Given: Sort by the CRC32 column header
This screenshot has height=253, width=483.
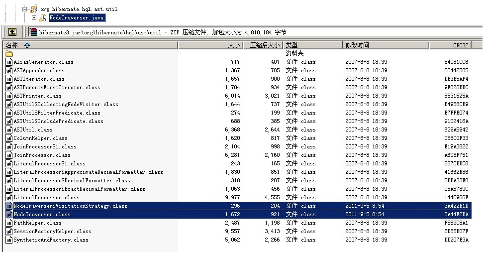Looking at the screenshot, I should pos(450,45).
